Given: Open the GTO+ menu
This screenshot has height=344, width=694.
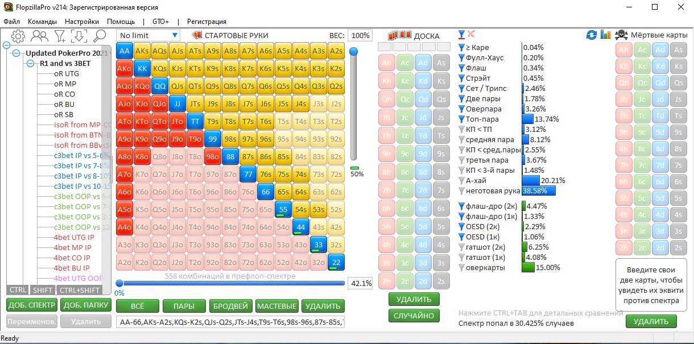Looking at the screenshot, I should [x=161, y=21].
